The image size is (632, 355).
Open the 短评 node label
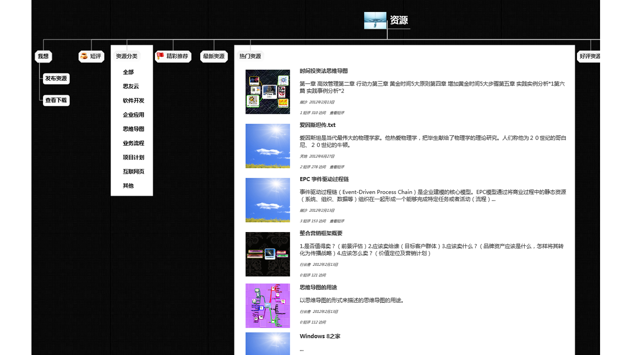coord(95,56)
